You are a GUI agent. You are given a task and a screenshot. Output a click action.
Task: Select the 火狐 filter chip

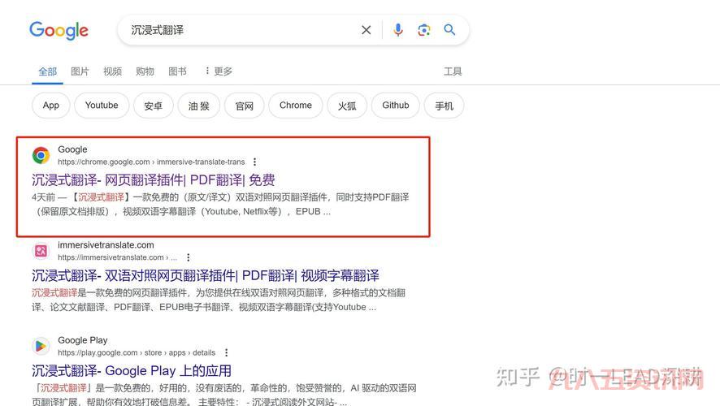point(347,106)
